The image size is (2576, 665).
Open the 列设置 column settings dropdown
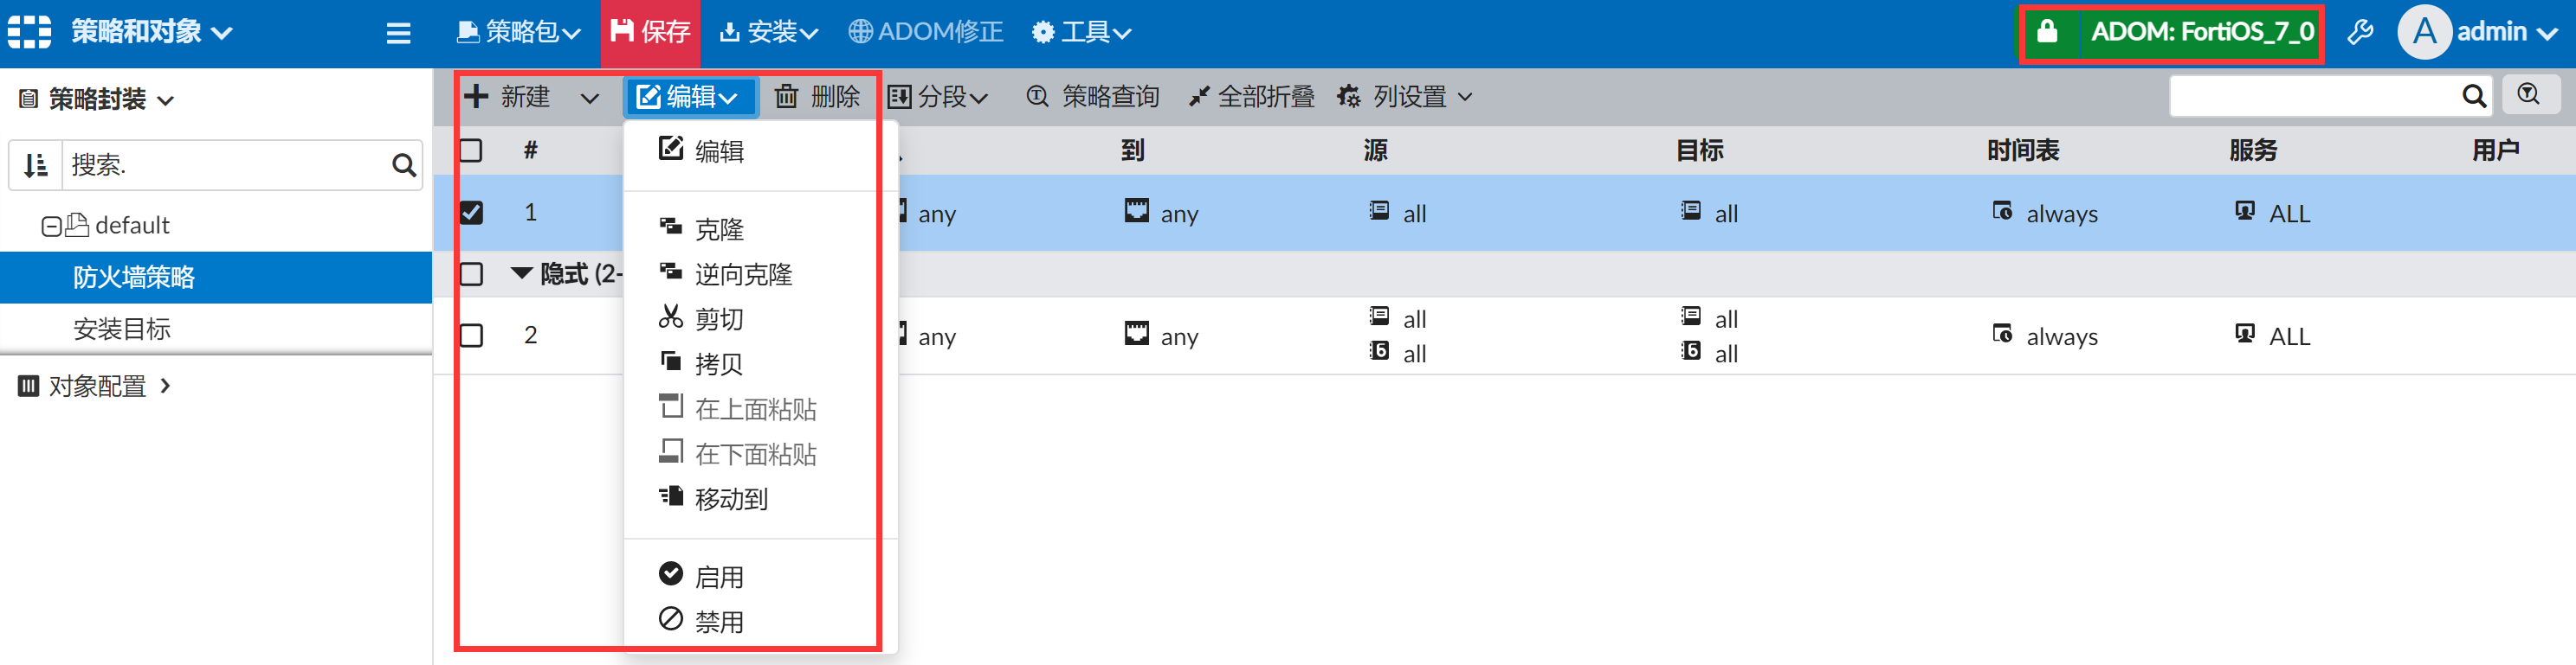tap(1405, 96)
